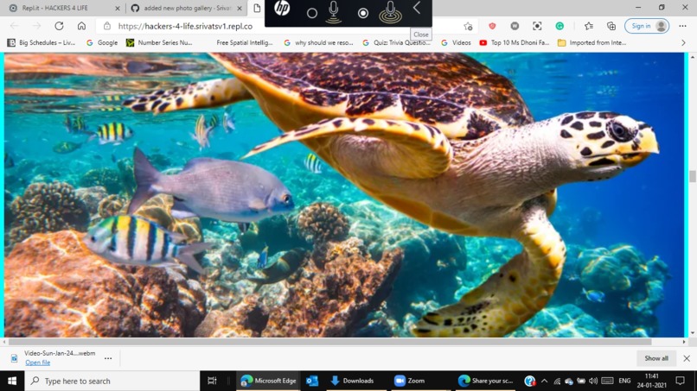Image resolution: width=697 pixels, height=391 pixels.
Task: Click the hollow circle recorder button
Action: pos(312,13)
